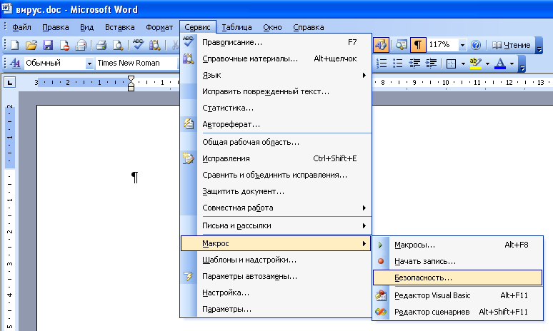Apply bulleted list formatting

(x=397, y=63)
